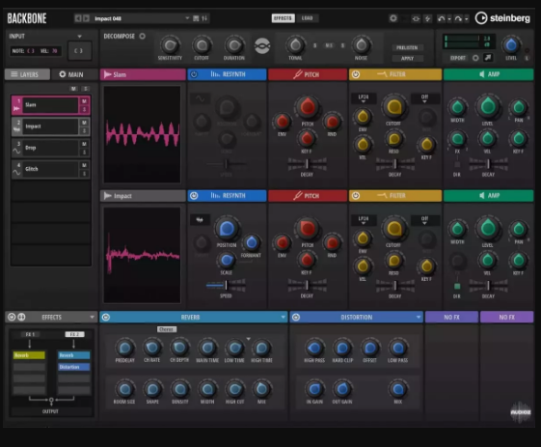Viewport: 541px width, 447px height.
Task: Adjust the Slam amp Level green knob
Action: [x=488, y=106]
